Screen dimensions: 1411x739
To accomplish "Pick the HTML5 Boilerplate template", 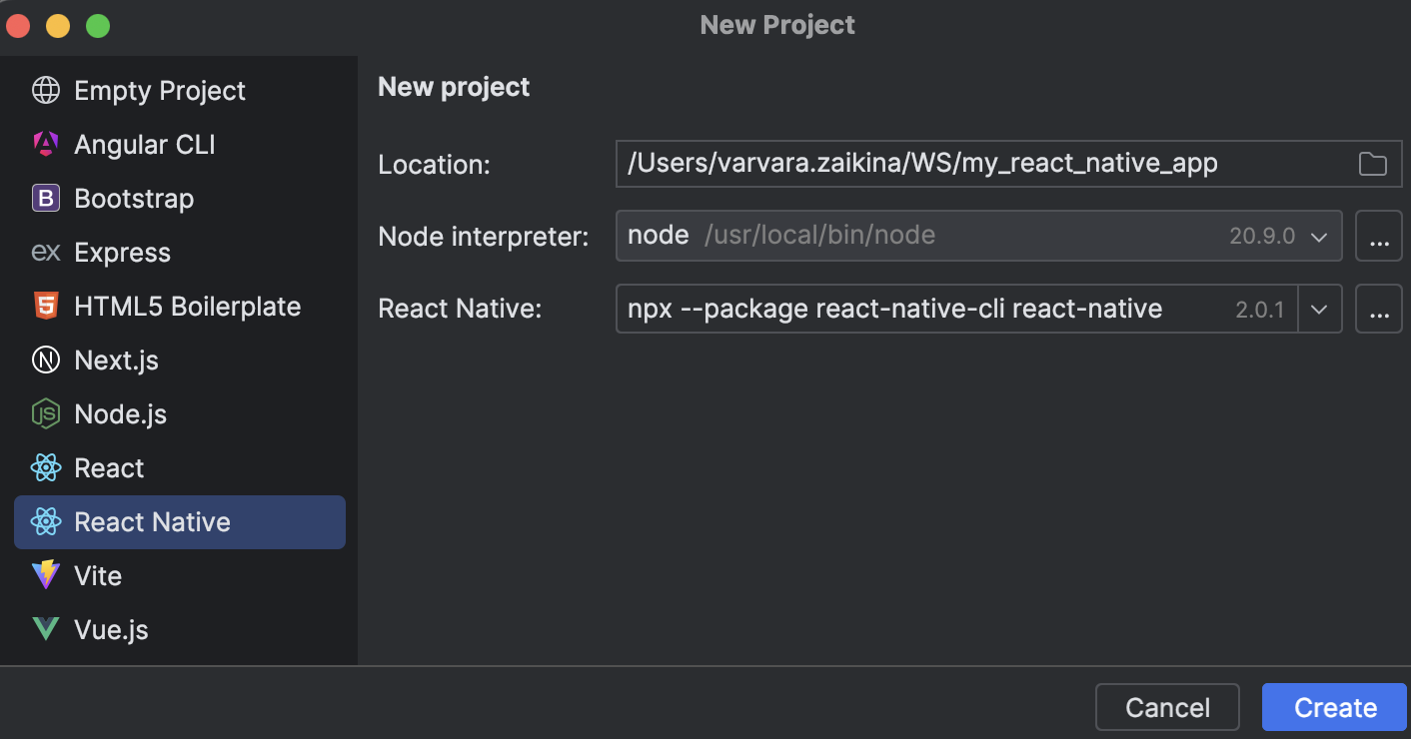I will coord(187,306).
